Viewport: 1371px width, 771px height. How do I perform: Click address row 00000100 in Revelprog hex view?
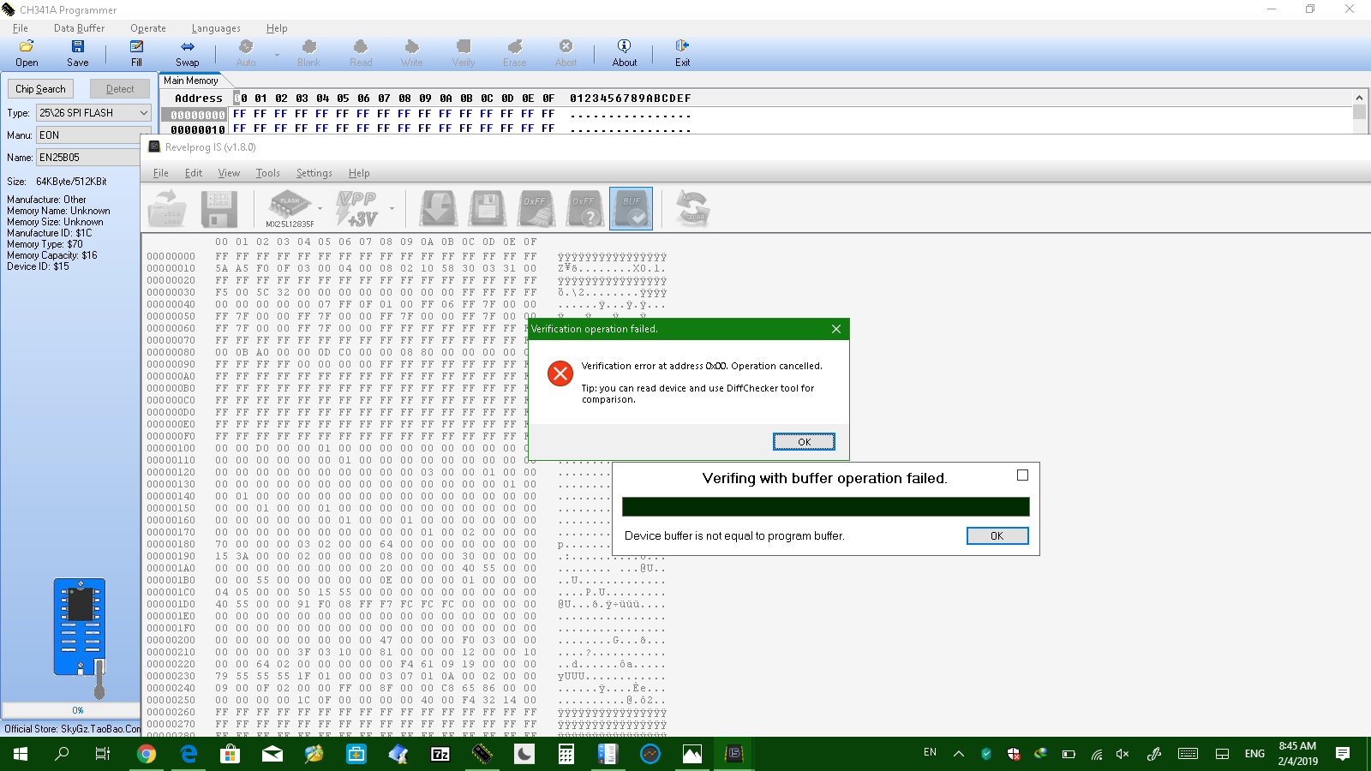pyautogui.click(x=171, y=448)
